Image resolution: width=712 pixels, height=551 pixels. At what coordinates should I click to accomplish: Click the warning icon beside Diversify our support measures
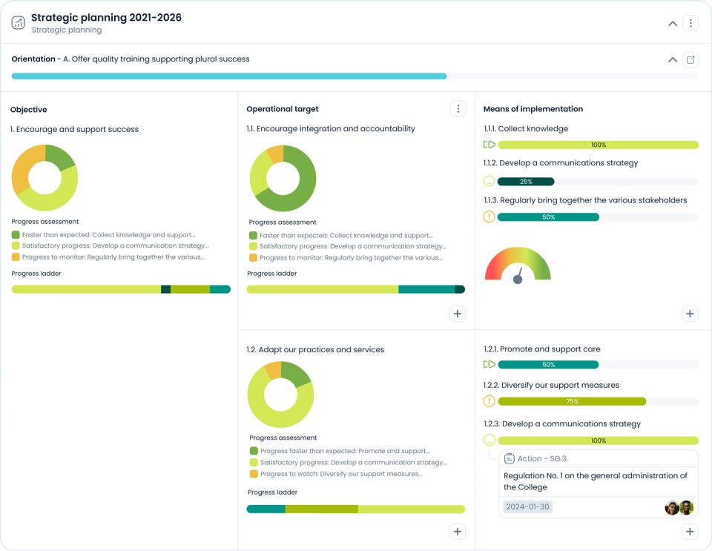(489, 400)
